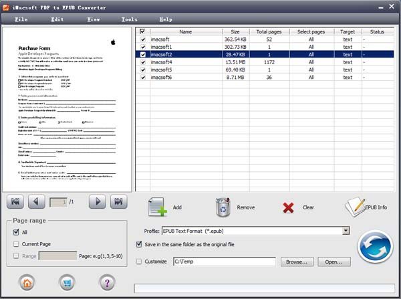This screenshot has height=299, width=401.
Task: Click the 362.54 KB size cell
Action: tap(235, 39)
